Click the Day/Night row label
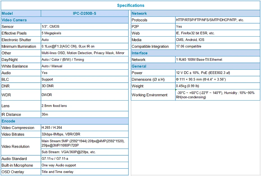The image size is (261, 176). [x=10, y=60]
